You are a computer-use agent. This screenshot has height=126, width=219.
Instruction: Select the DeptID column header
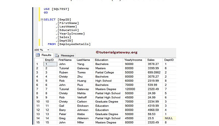pyautogui.click(x=169, y=60)
